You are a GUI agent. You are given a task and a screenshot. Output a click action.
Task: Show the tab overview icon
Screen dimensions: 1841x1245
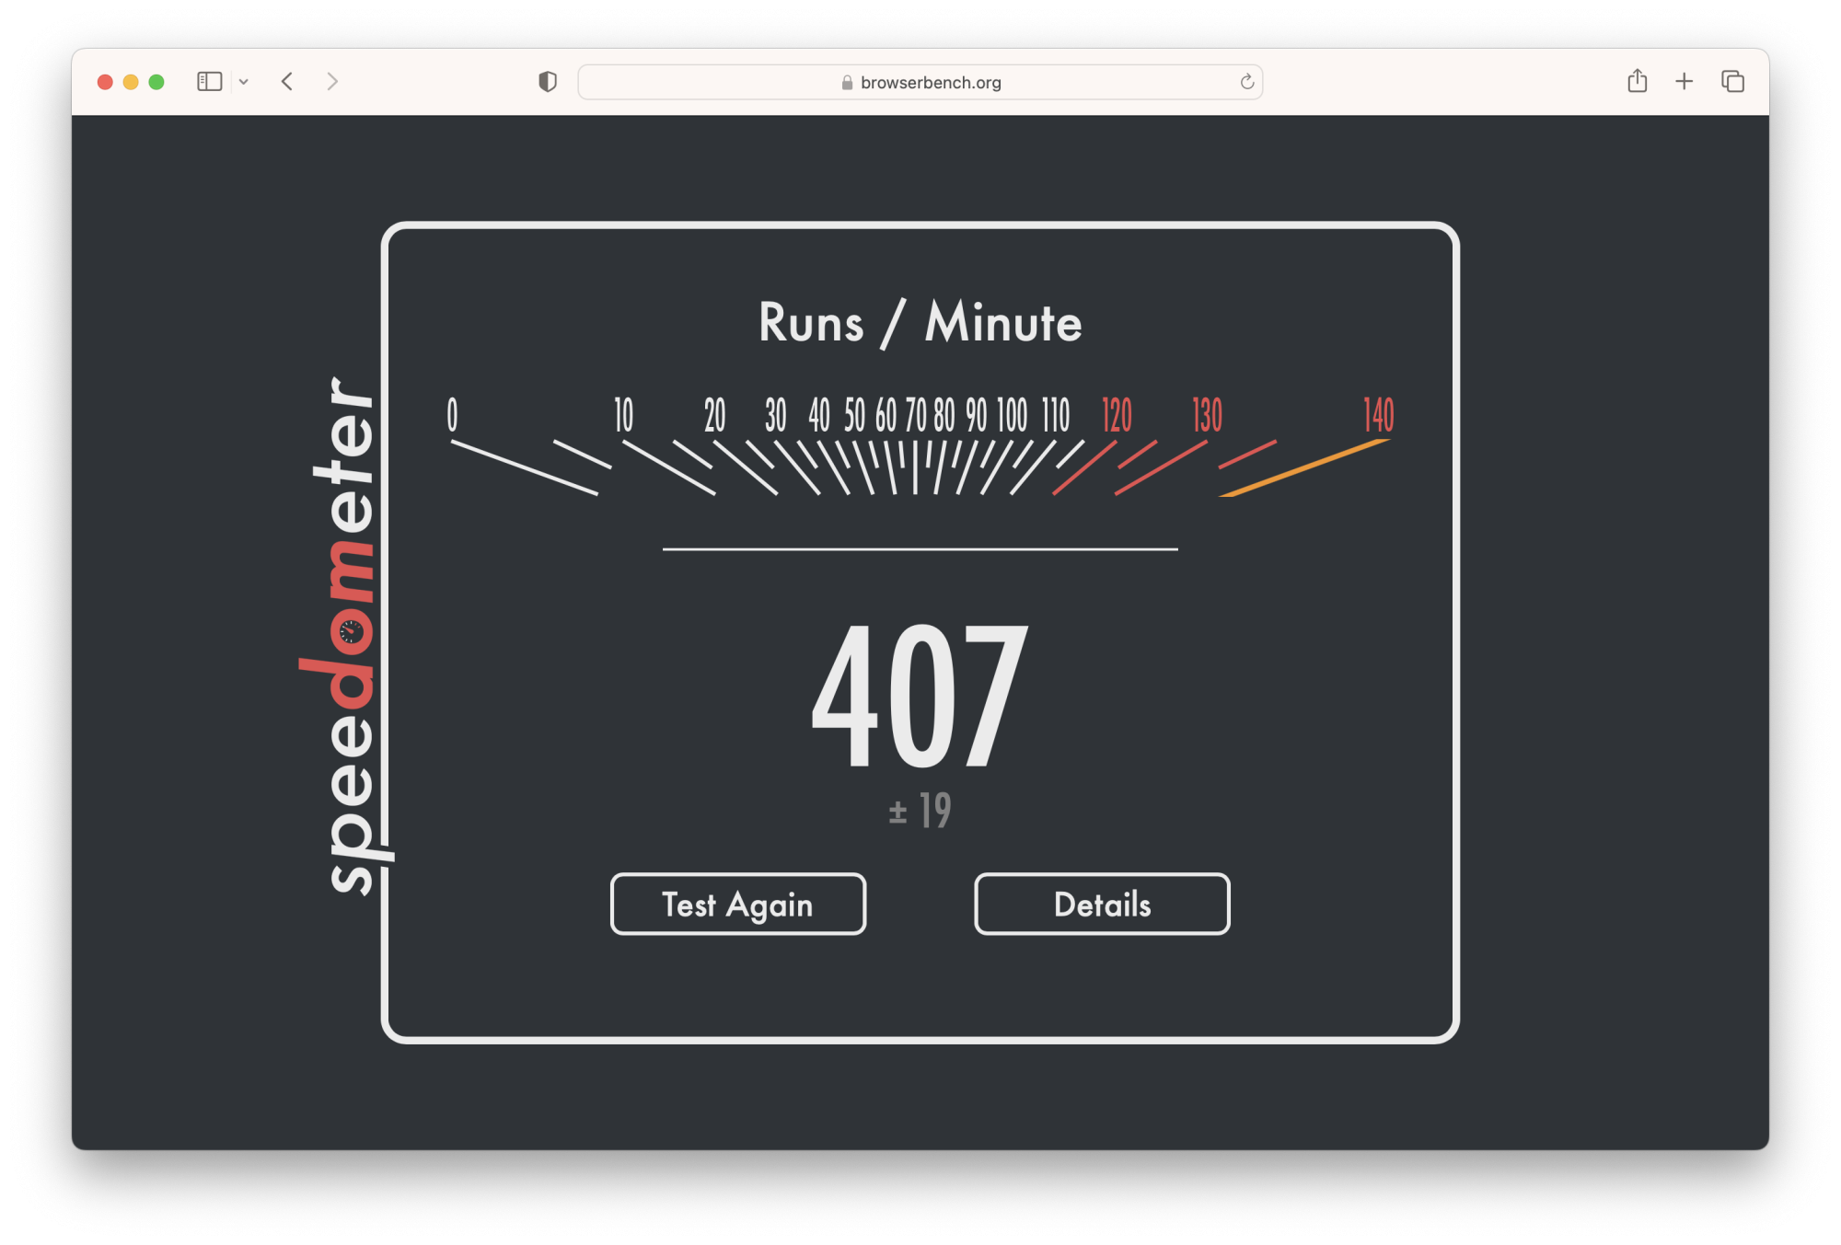[x=1732, y=82]
